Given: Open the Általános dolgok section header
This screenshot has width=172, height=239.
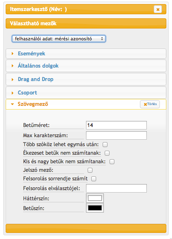Looking at the screenshot, I should (86, 66).
